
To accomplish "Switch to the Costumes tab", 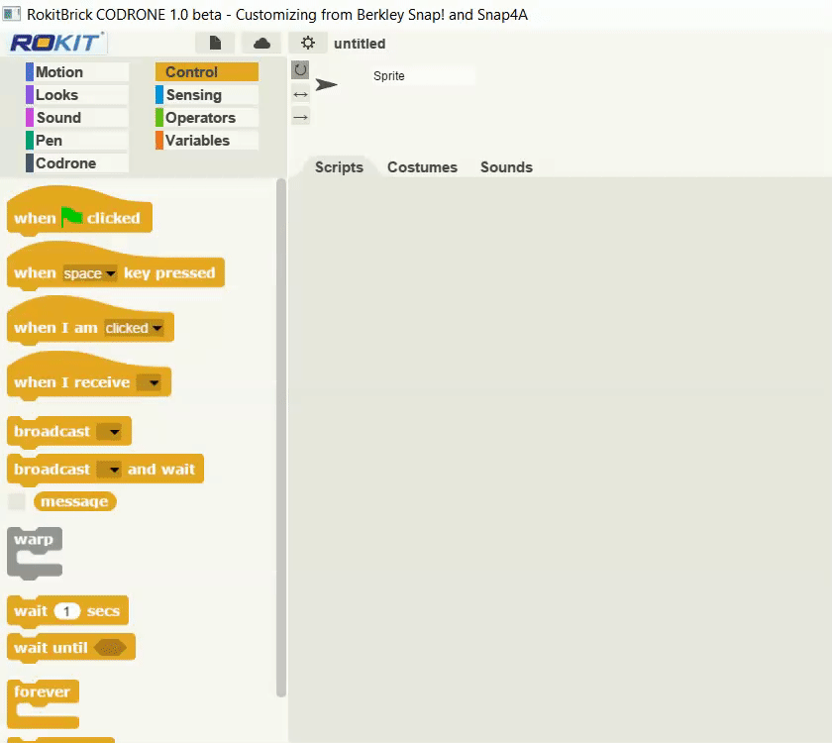I will click(x=422, y=167).
